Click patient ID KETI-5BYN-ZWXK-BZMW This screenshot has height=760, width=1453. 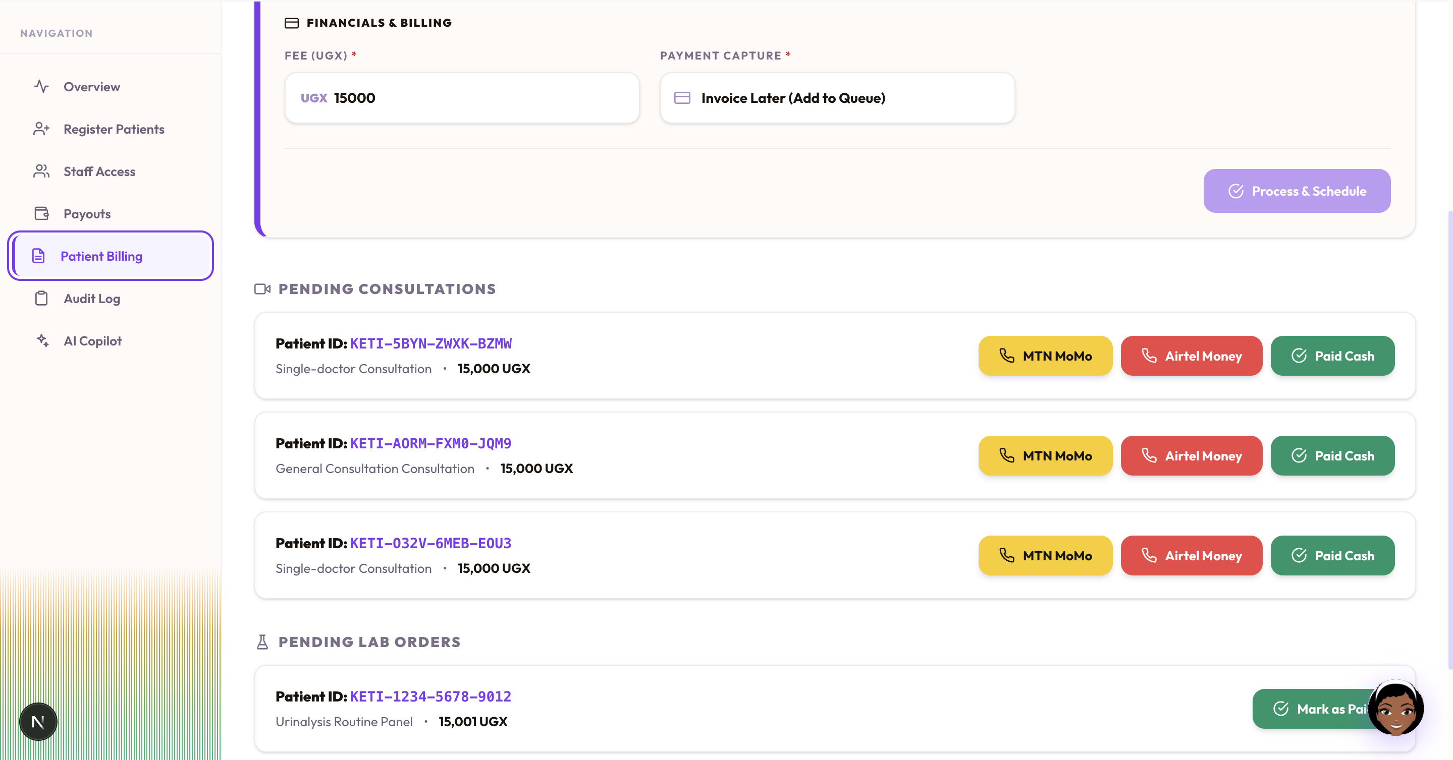pyautogui.click(x=431, y=343)
